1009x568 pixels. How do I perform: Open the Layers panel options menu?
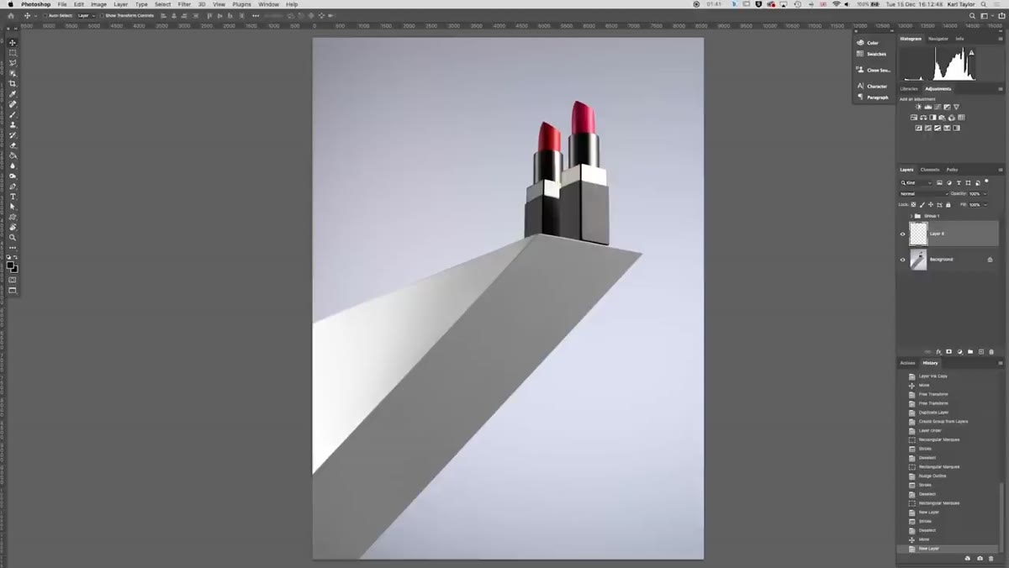point(1001,170)
